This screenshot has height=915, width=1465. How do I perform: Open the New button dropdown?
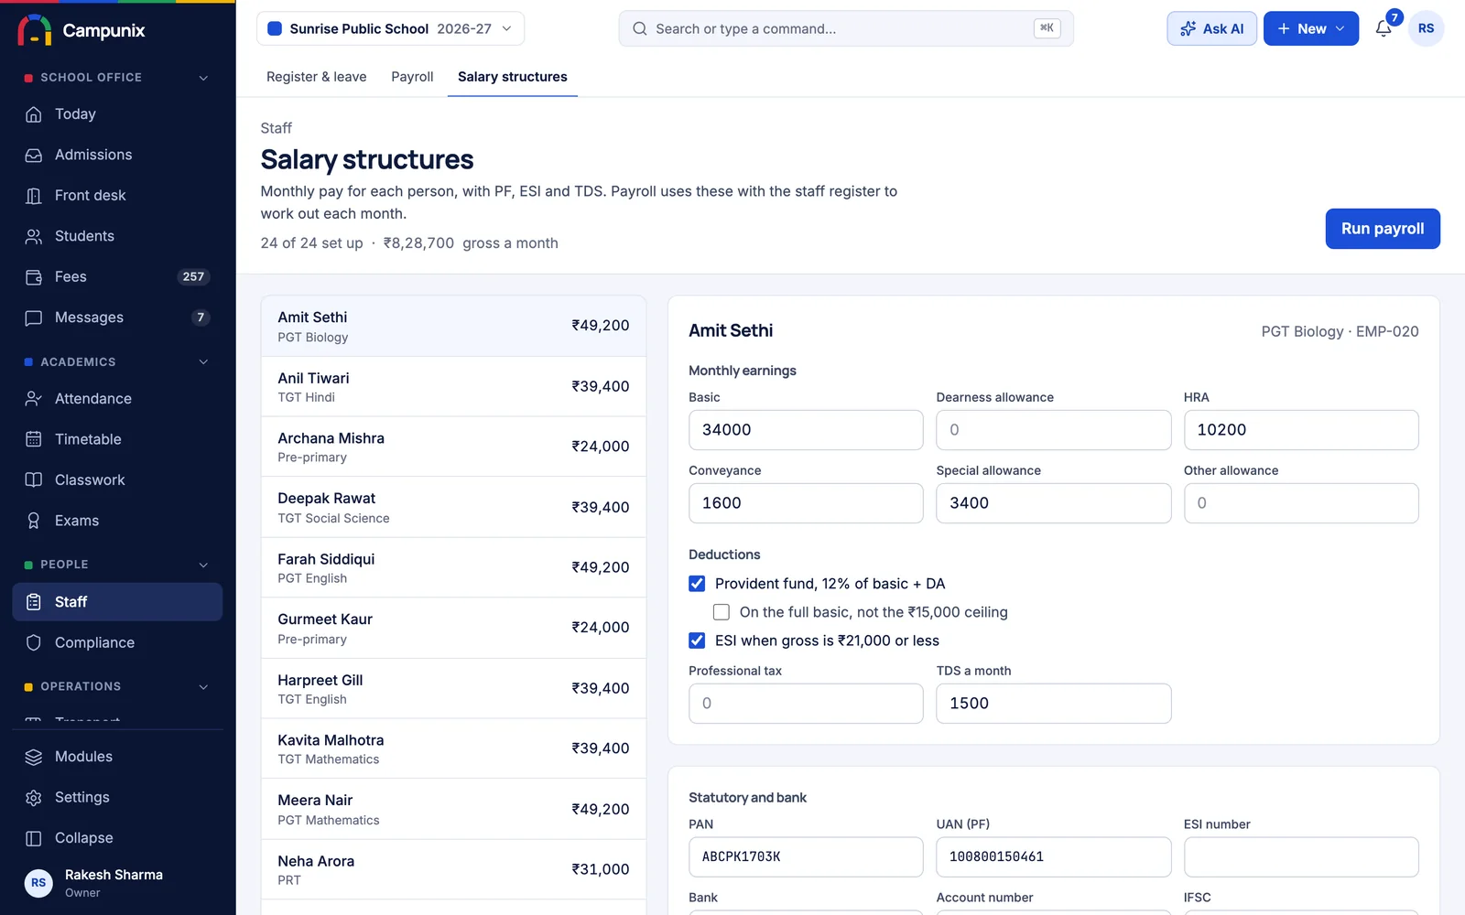pyautogui.click(x=1310, y=28)
